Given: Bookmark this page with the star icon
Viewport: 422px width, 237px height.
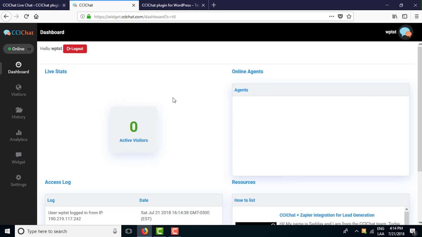Looking at the screenshot, I should tap(349, 16).
